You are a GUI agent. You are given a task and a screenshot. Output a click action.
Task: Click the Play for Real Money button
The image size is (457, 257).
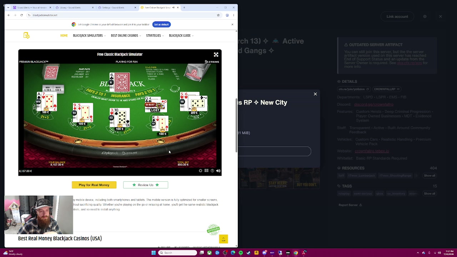94,185
